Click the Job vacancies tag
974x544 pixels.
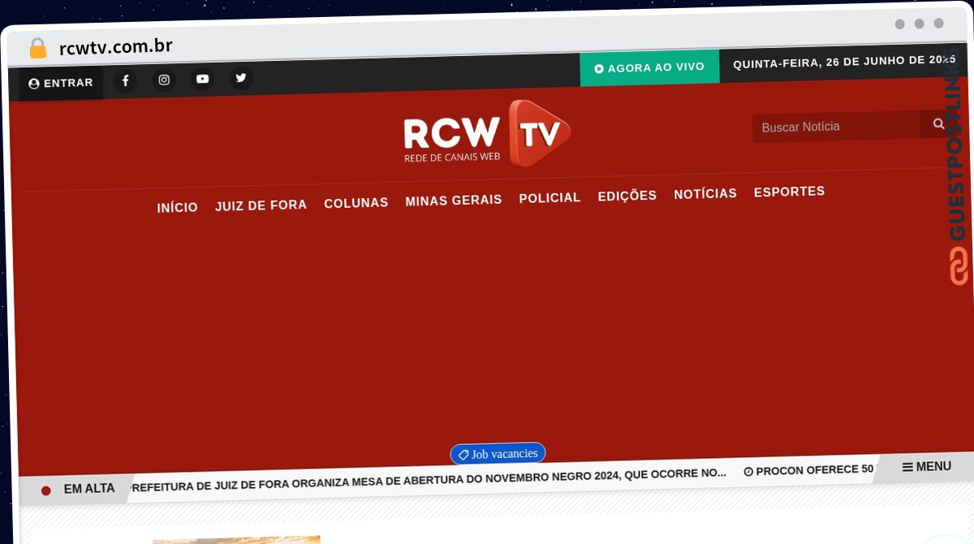point(498,454)
